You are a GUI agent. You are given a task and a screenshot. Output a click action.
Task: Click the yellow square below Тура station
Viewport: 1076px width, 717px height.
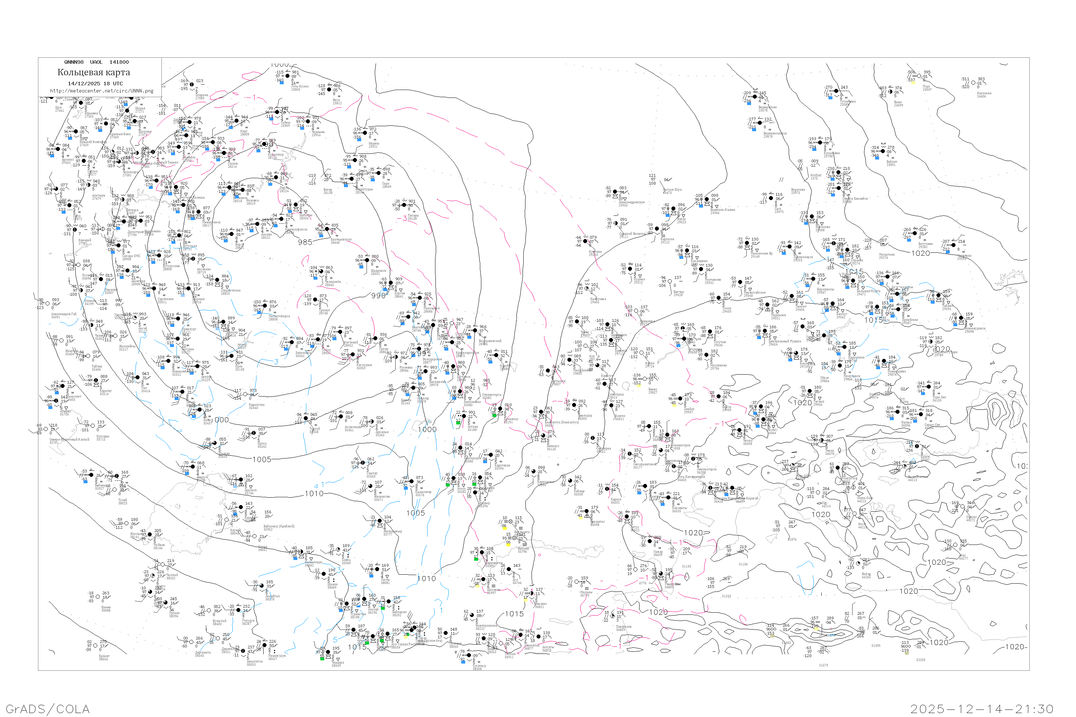[x=914, y=82]
